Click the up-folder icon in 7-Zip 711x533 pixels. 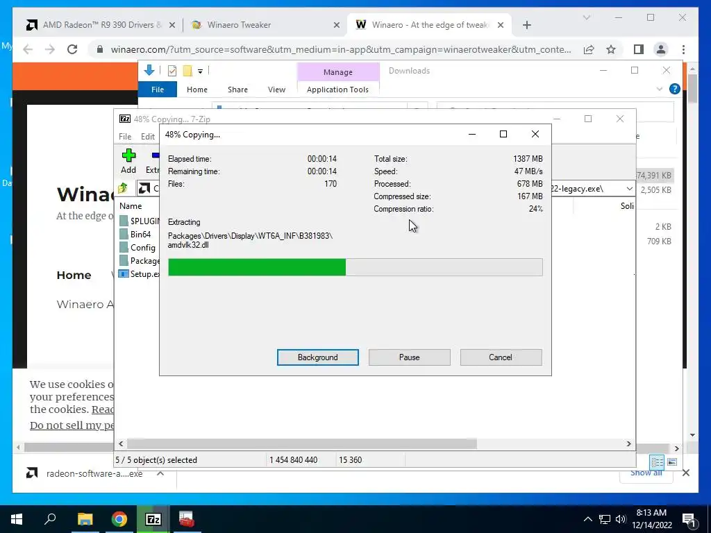coord(123,188)
